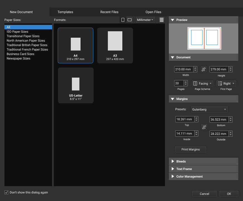Toggle margins link chain icon
The image size is (243, 201).
pyautogui.click(x=204, y=127)
